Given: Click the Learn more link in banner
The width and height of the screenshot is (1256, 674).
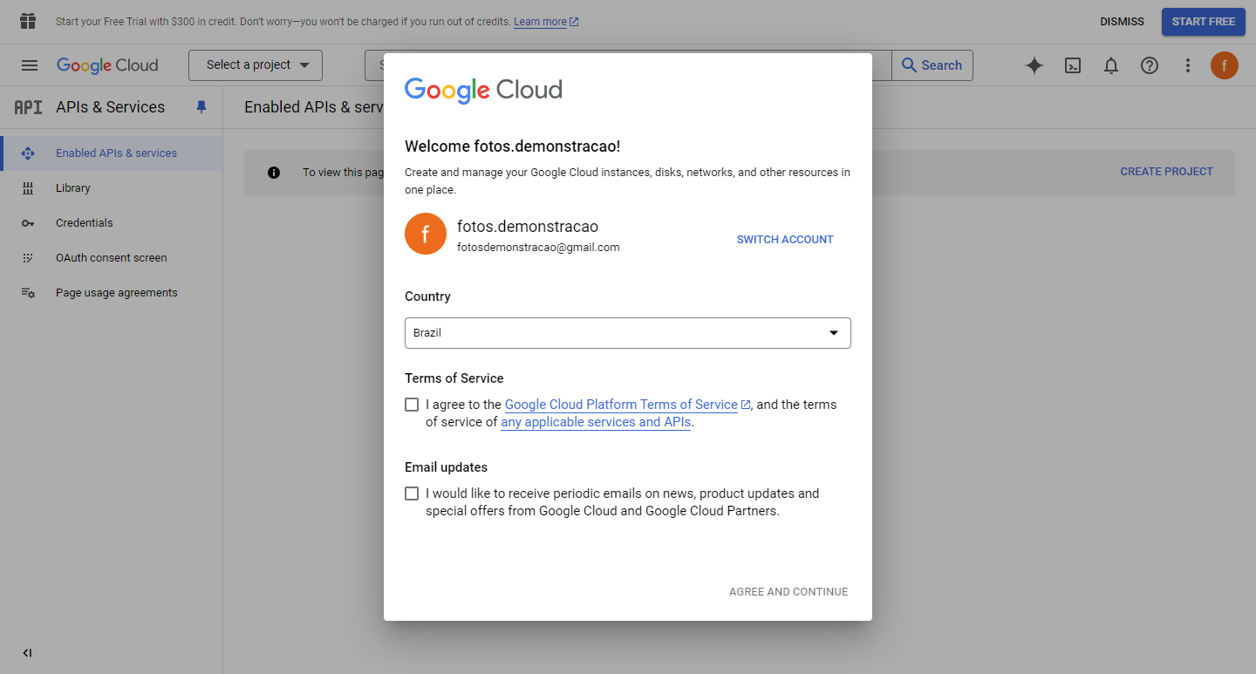Looking at the screenshot, I should [540, 22].
